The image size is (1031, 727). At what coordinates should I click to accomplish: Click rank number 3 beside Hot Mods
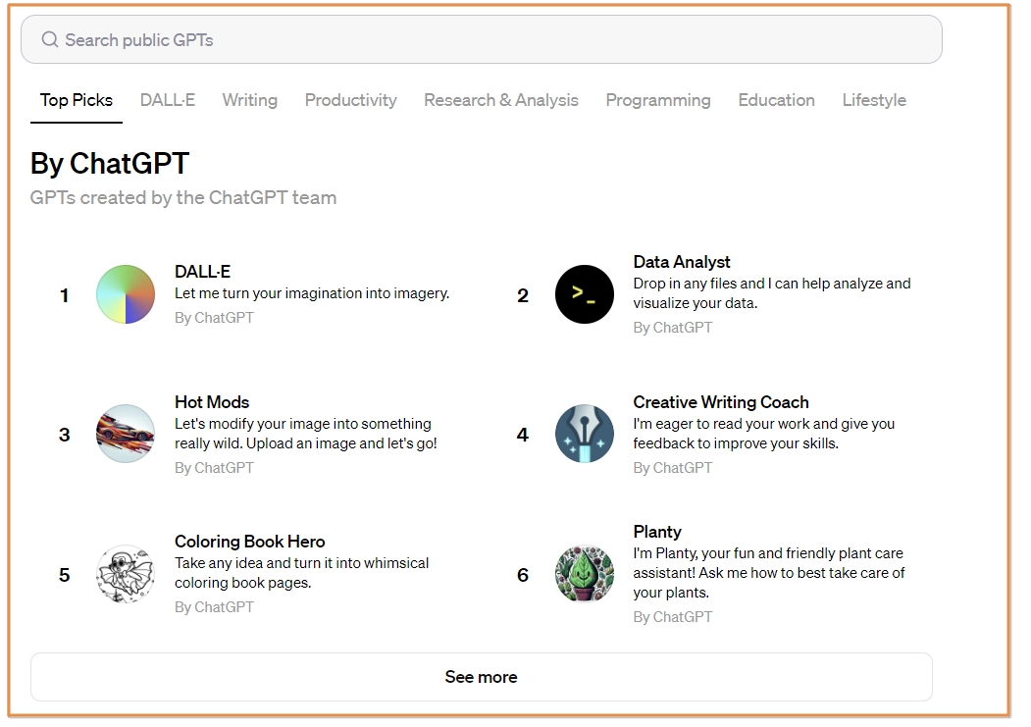tap(65, 435)
